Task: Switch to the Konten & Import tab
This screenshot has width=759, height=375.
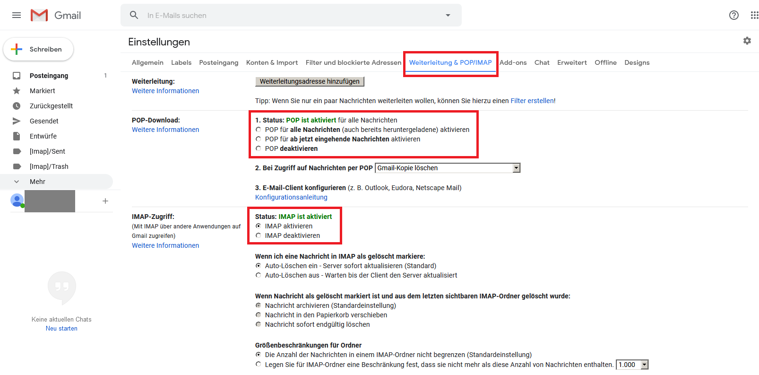Action: 272,62
